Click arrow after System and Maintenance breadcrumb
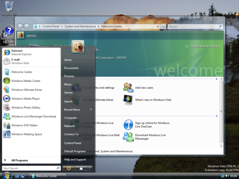The width and height of the screenshot is (239, 179). click(x=98, y=27)
